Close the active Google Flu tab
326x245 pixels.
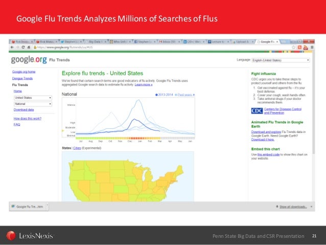pos(277,41)
